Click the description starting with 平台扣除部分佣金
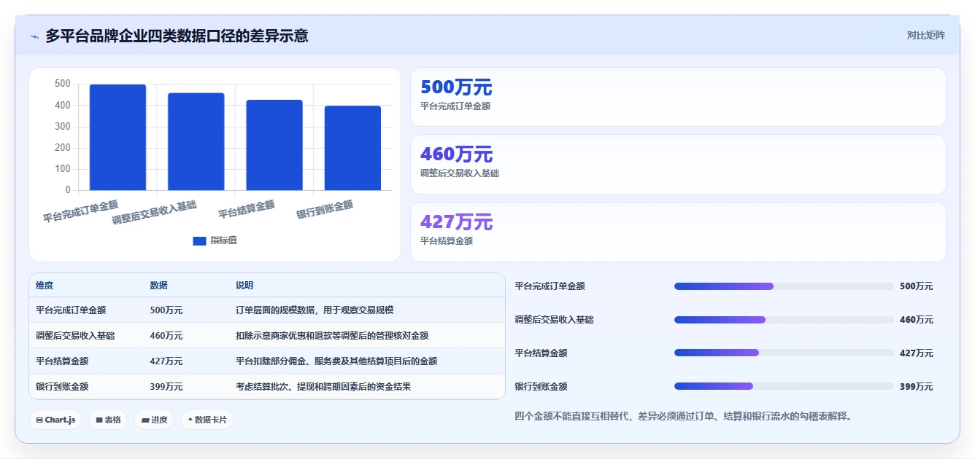This screenshot has width=975, height=459. click(336, 361)
